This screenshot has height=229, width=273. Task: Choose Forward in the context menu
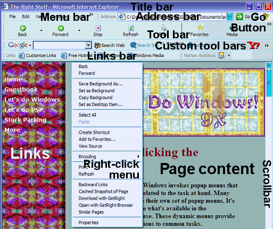107,73
